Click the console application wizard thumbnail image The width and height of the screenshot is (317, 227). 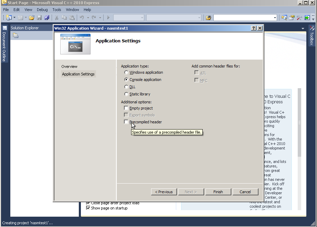75,44
